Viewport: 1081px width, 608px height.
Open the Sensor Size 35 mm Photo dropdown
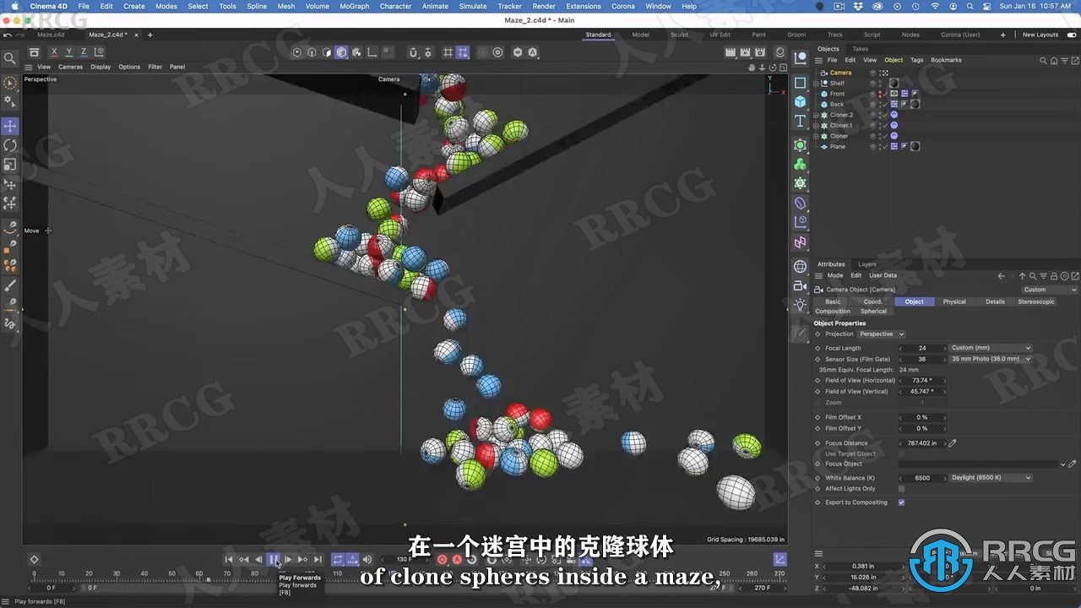(991, 359)
